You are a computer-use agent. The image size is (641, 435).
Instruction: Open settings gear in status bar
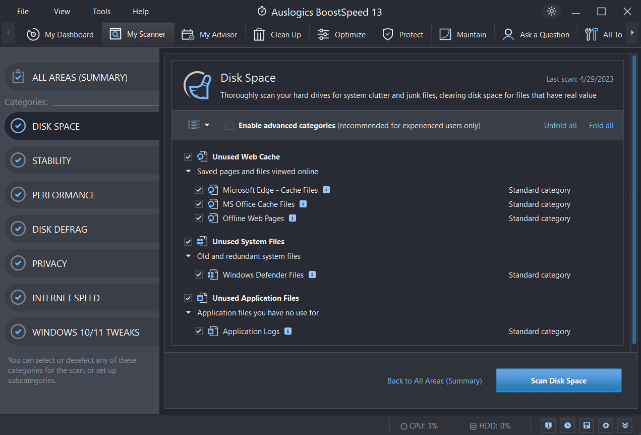pos(606,425)
